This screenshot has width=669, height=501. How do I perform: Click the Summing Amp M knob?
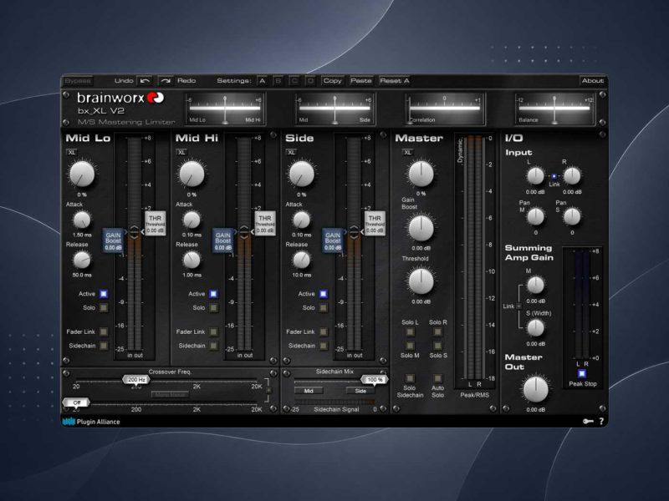[x=535, y=285]
